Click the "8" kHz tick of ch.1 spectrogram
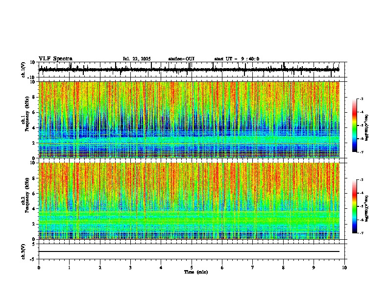 point(34,97)
